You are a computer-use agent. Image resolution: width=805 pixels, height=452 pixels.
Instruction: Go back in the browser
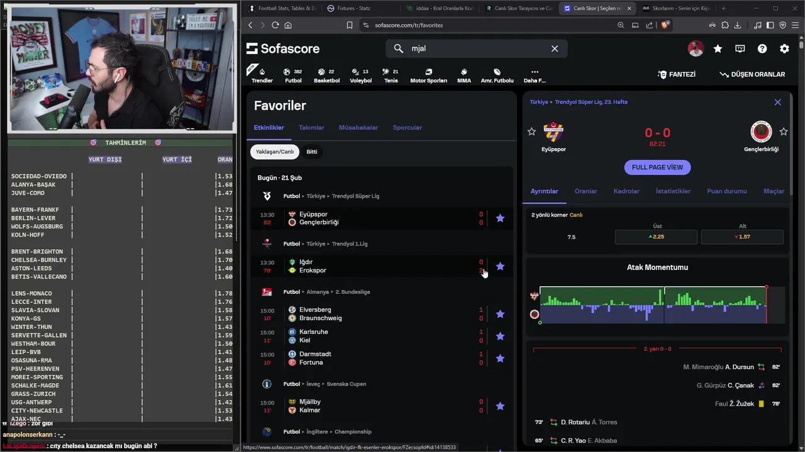250,25
